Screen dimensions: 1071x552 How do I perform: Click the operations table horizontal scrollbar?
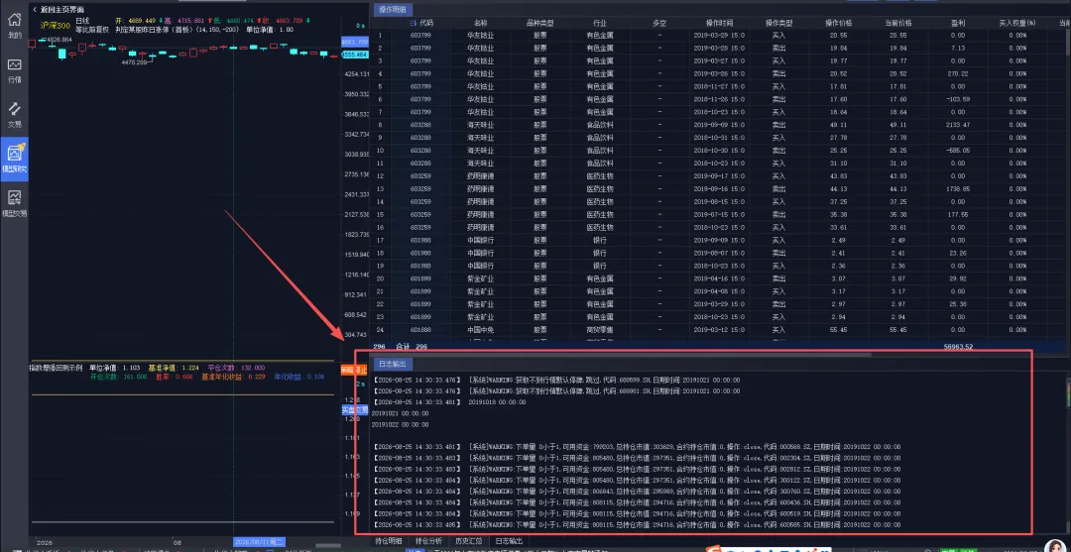click(622, 355)
